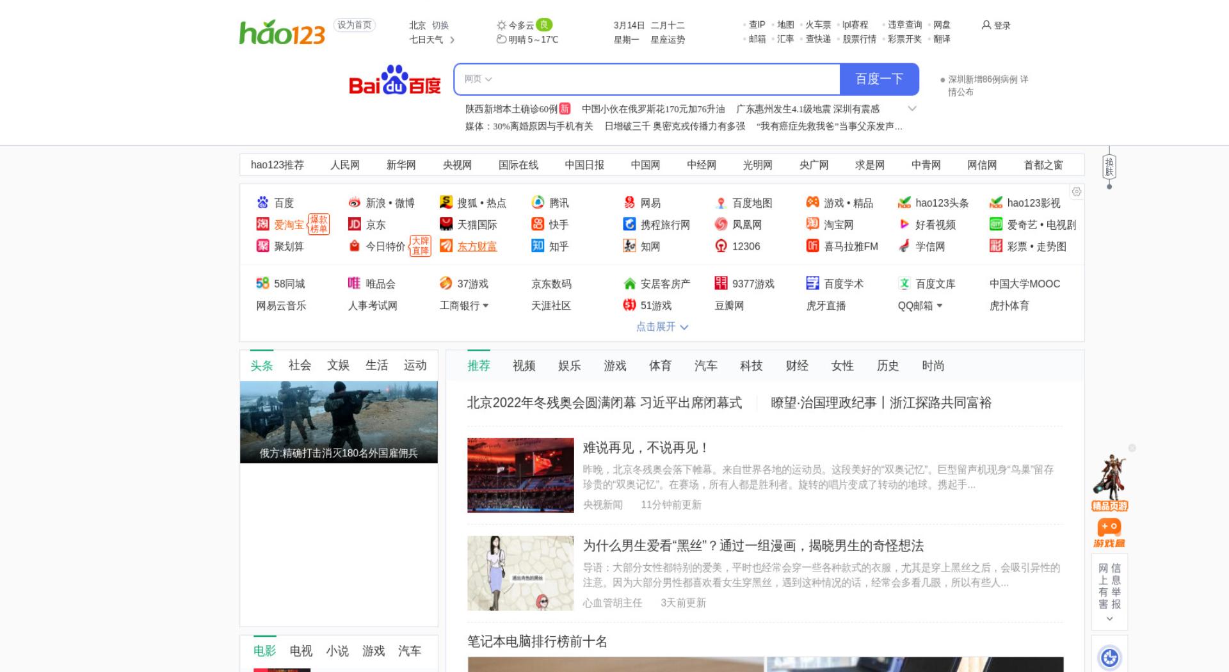
Task: Click the 好看视频 play icon
Action: pos(904,224)
